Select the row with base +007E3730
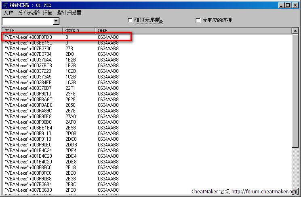 28,48
